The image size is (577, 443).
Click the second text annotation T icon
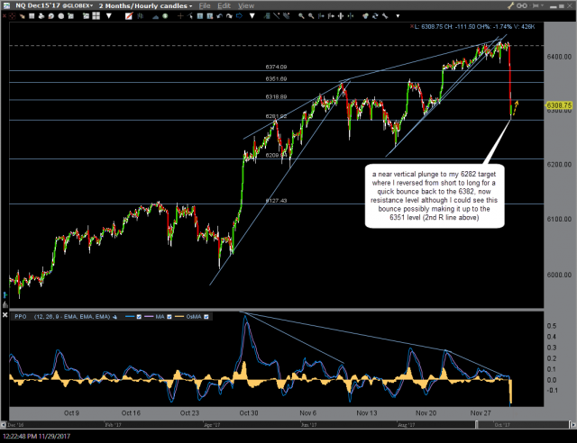pos(210,16)
